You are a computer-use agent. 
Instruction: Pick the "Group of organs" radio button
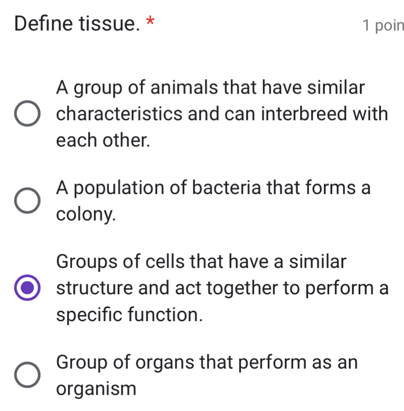[x=27, y=375]
